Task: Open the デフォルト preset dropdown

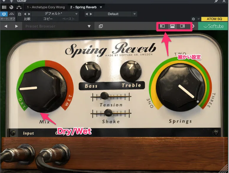Action: pos(76,14)
